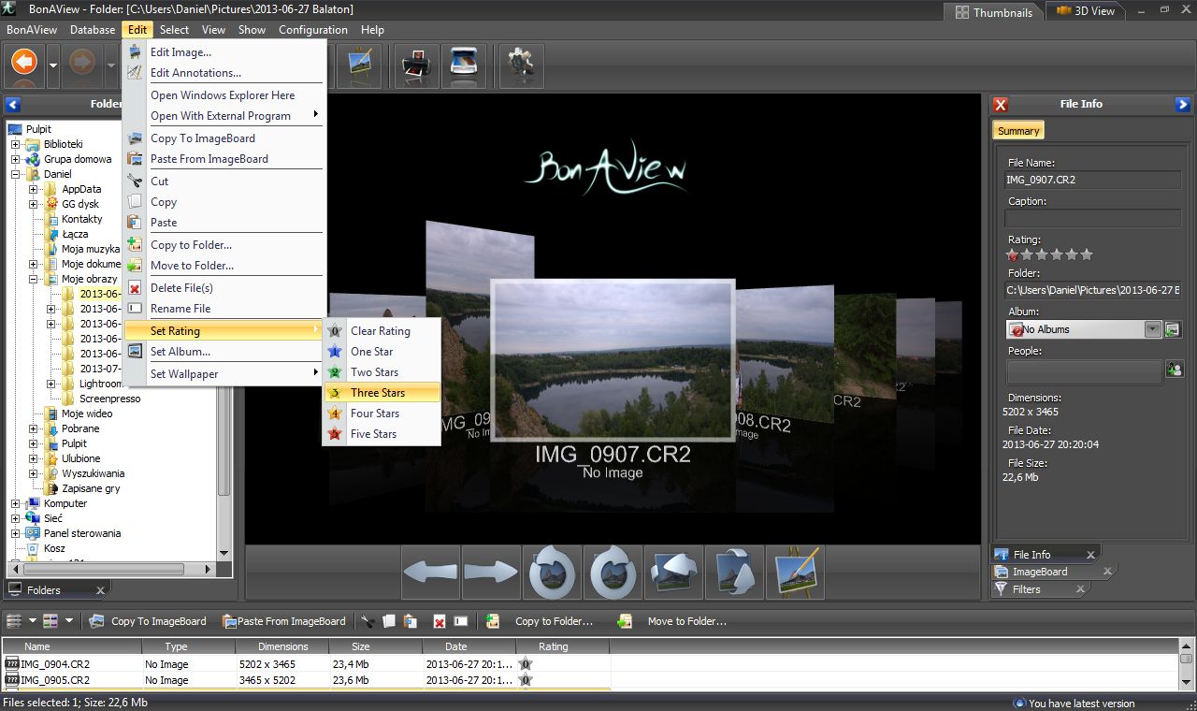Screen dimensions: 1197x711
Task: Sort the file list by the Rating column header
Action: point(562,646)
